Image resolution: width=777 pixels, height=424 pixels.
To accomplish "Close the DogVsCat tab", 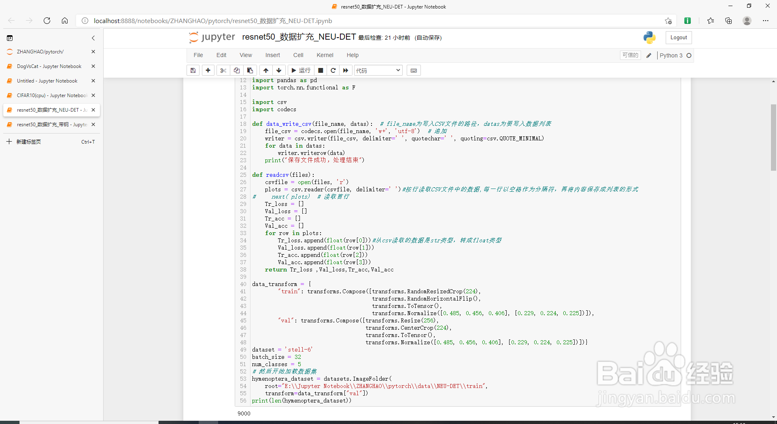I will click(x=93, y=66).
